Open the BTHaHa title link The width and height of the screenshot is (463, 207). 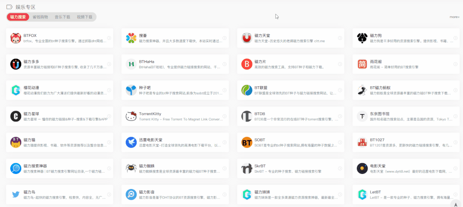click(x=146, y=61)
